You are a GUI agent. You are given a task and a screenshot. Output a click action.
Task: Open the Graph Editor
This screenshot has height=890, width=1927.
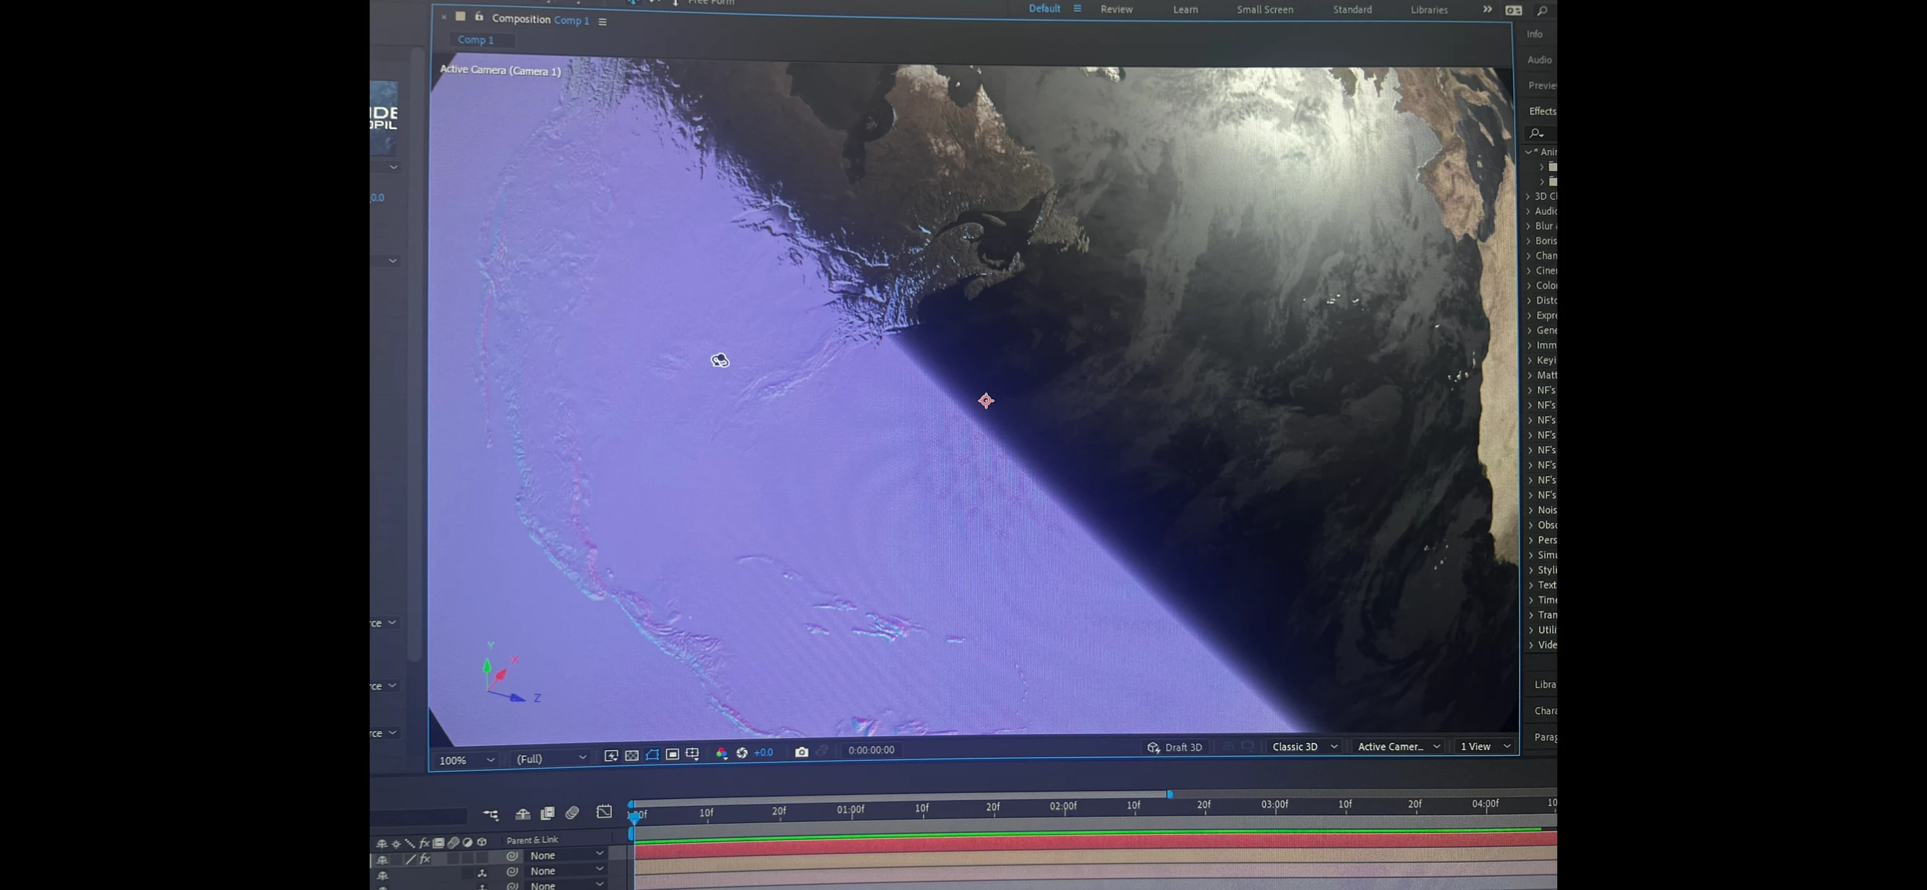pyautogui.click(x=603, y=812)
